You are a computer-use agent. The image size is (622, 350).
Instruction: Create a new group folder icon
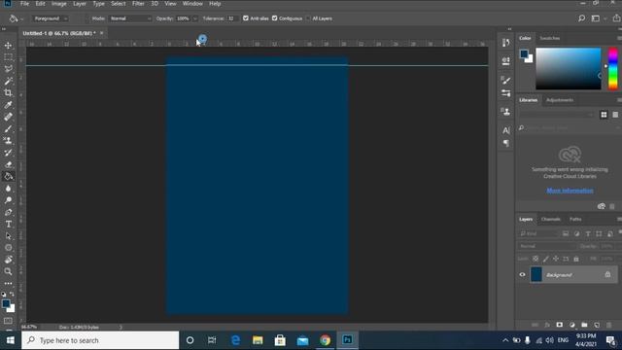pos(584,325)
